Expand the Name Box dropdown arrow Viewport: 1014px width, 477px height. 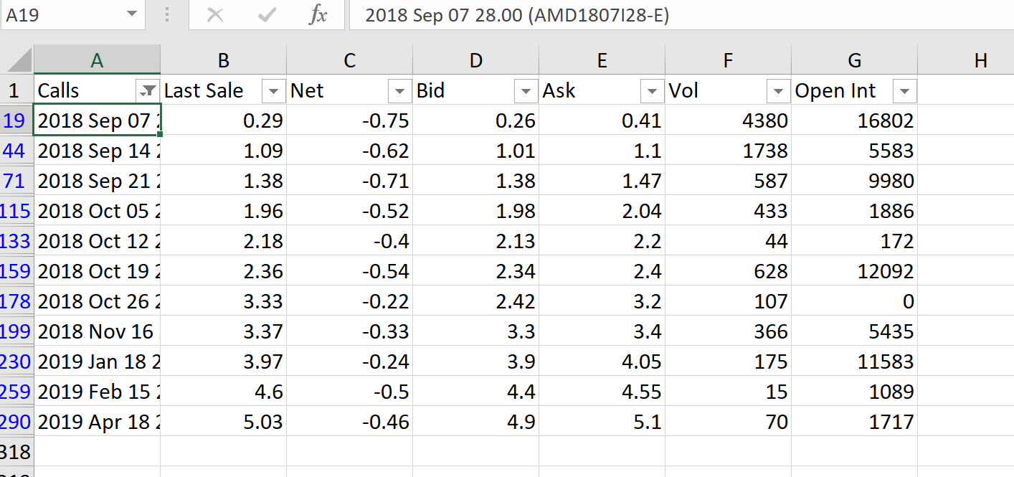pos(131,15)
